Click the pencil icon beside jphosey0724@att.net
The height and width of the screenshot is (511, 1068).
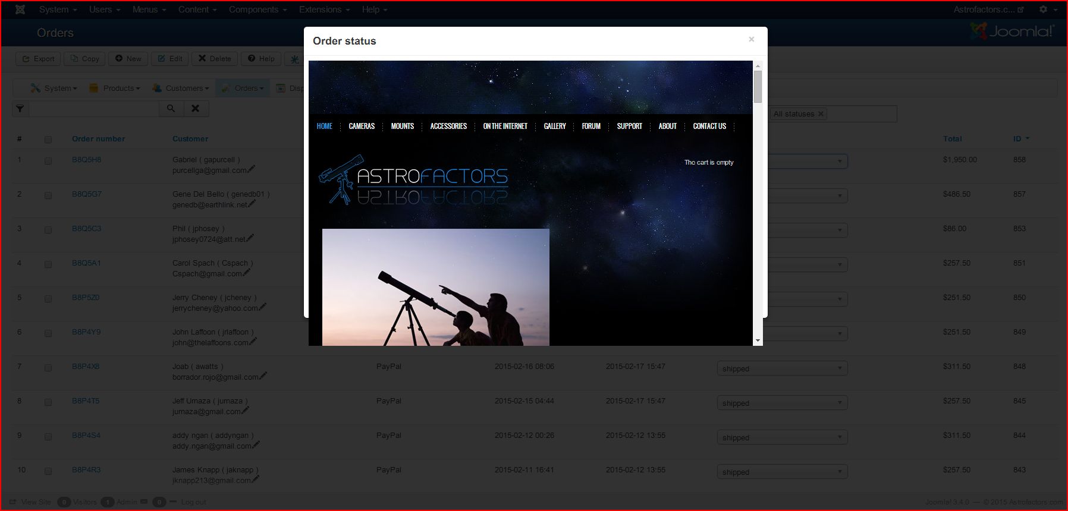click(x=250, y=238)
